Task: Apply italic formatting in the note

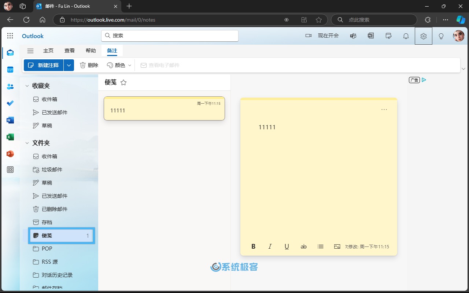Action: coord(270,246)
